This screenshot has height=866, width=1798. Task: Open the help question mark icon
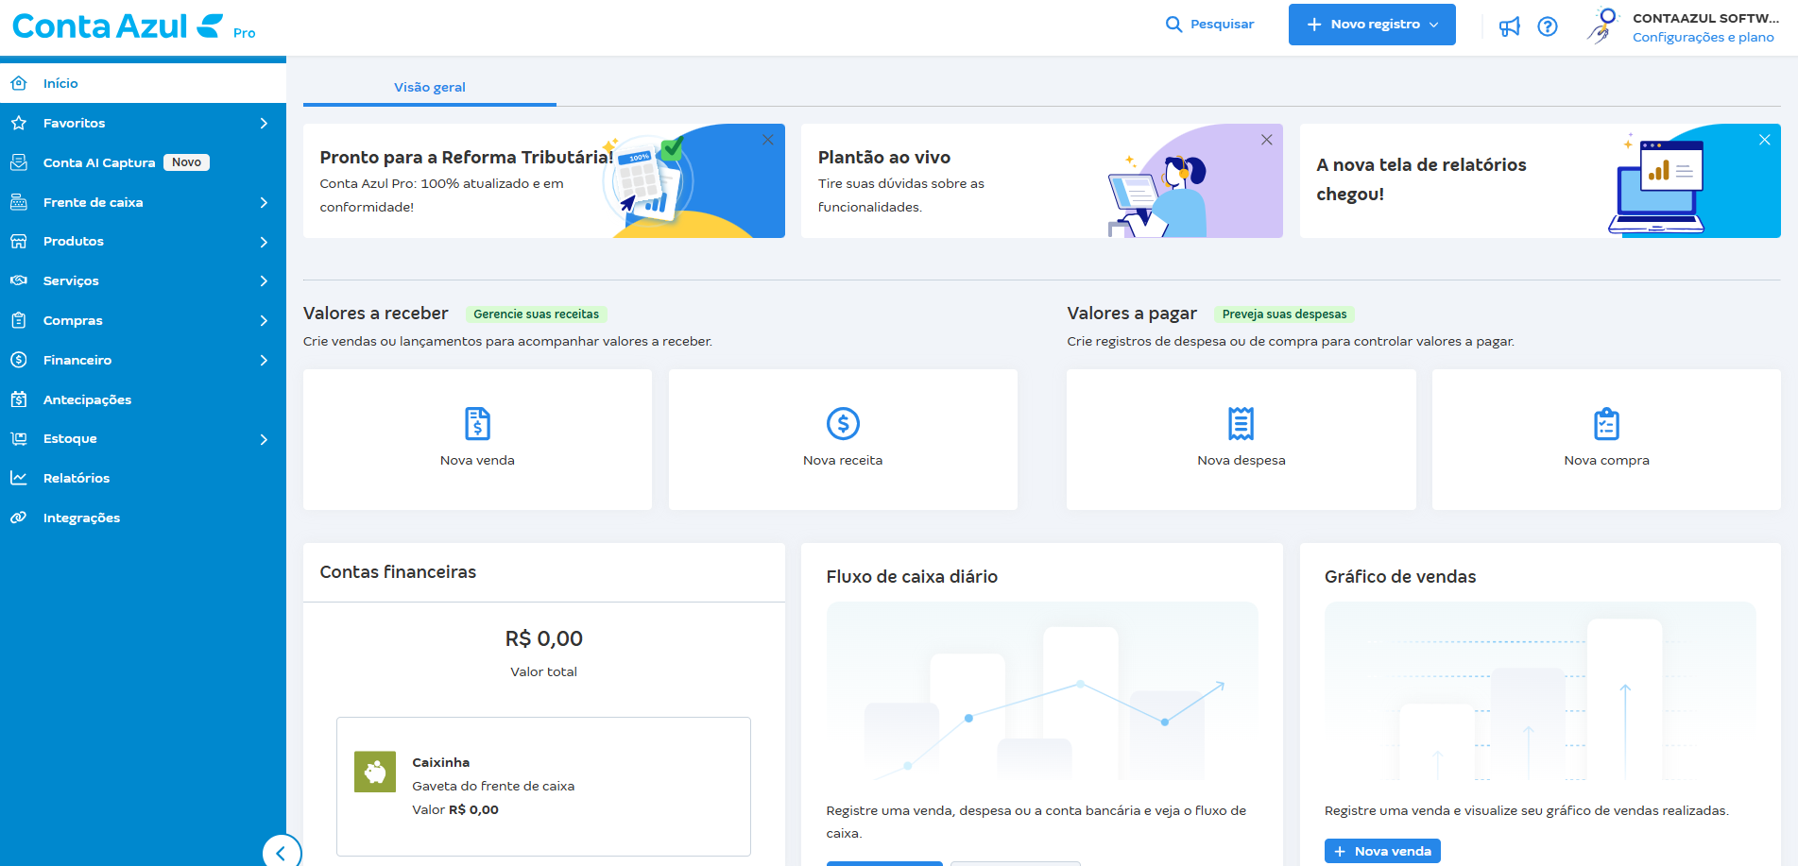[x=1548, y=26]
